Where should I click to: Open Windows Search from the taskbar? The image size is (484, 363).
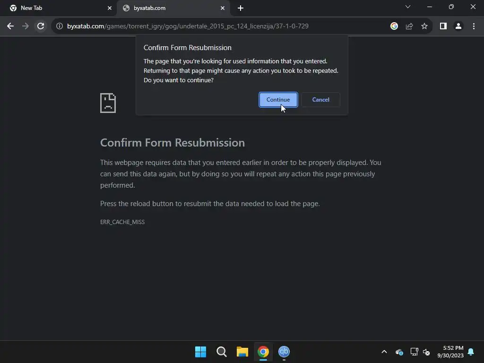(222, 352)
